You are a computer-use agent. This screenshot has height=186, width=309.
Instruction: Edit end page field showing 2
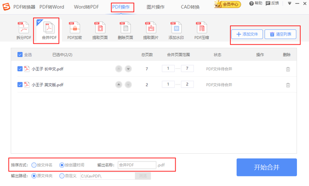(187, 84)
